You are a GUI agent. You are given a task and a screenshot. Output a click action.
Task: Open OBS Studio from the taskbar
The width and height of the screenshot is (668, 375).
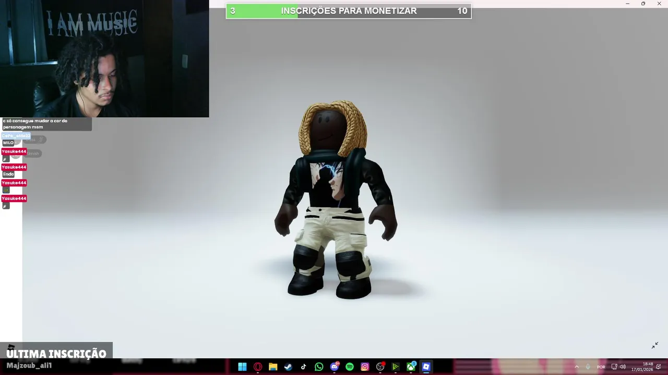[x=380, y=367]
